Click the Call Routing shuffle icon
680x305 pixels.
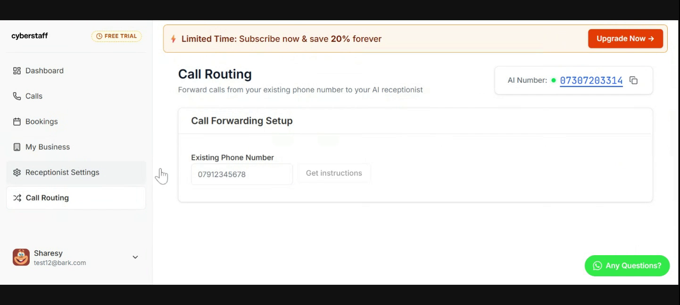tap(17, 198)
